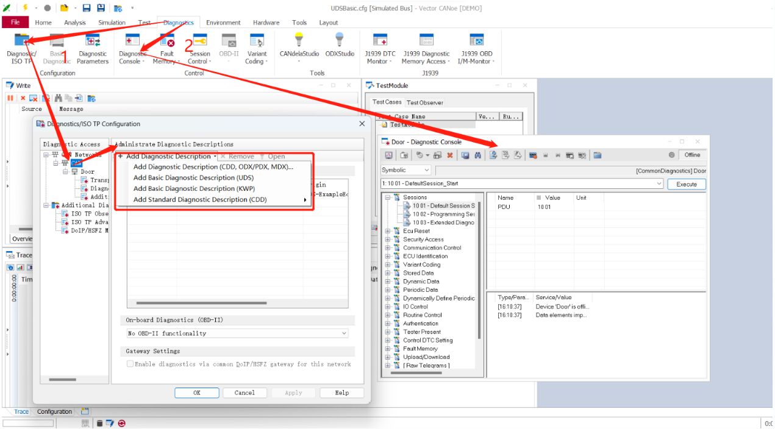Open the File menu
This screenshot has height=429, width=775.
click(x=15, y=23)
